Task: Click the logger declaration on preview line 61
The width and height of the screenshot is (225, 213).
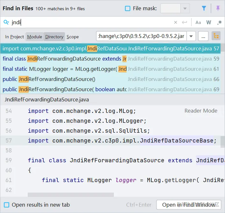Action: point(133,180)
